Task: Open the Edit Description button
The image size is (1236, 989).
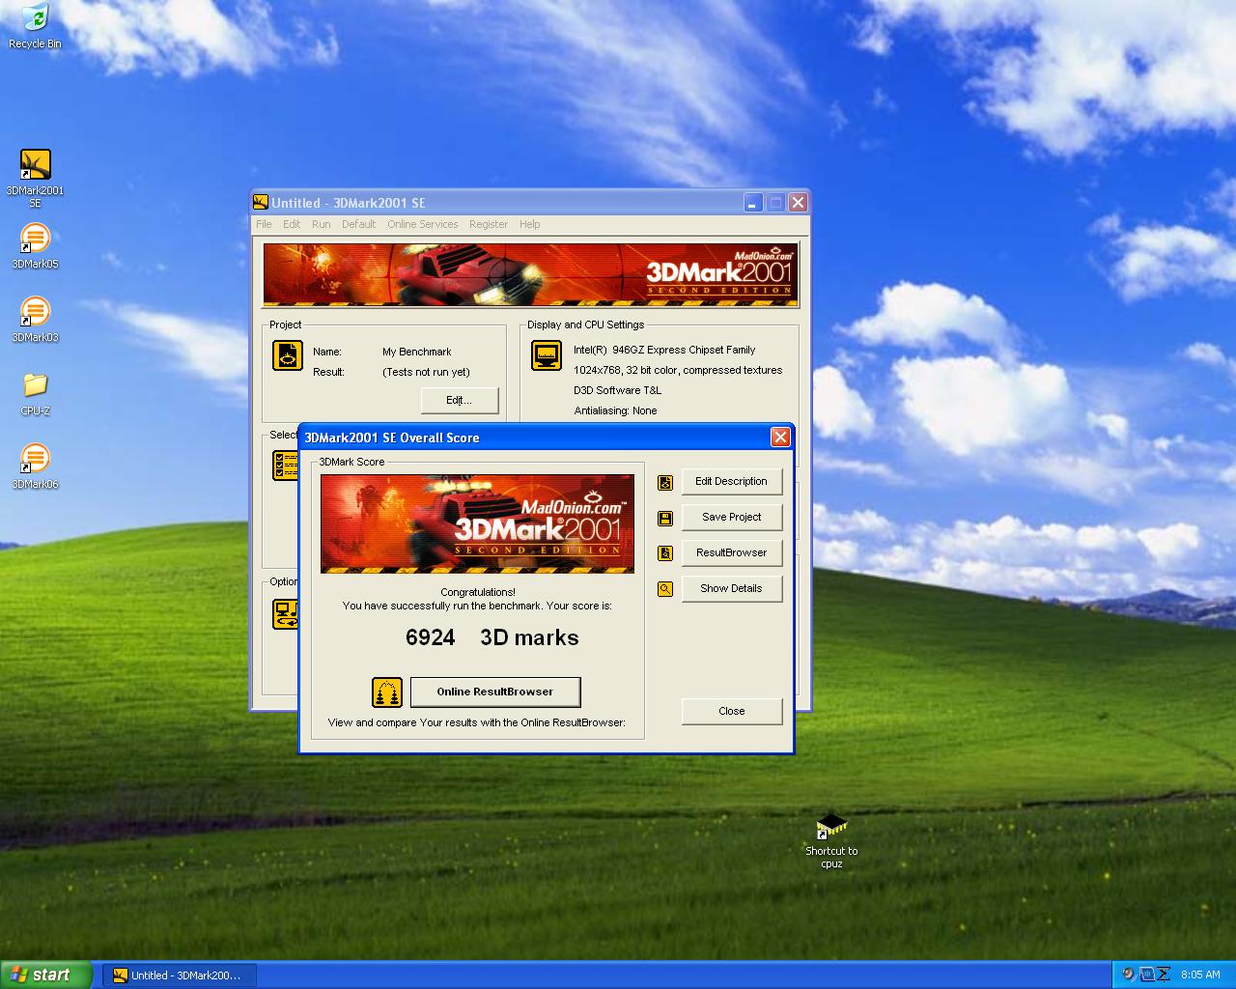Action: pyautogui.click(x=732, y=482)
